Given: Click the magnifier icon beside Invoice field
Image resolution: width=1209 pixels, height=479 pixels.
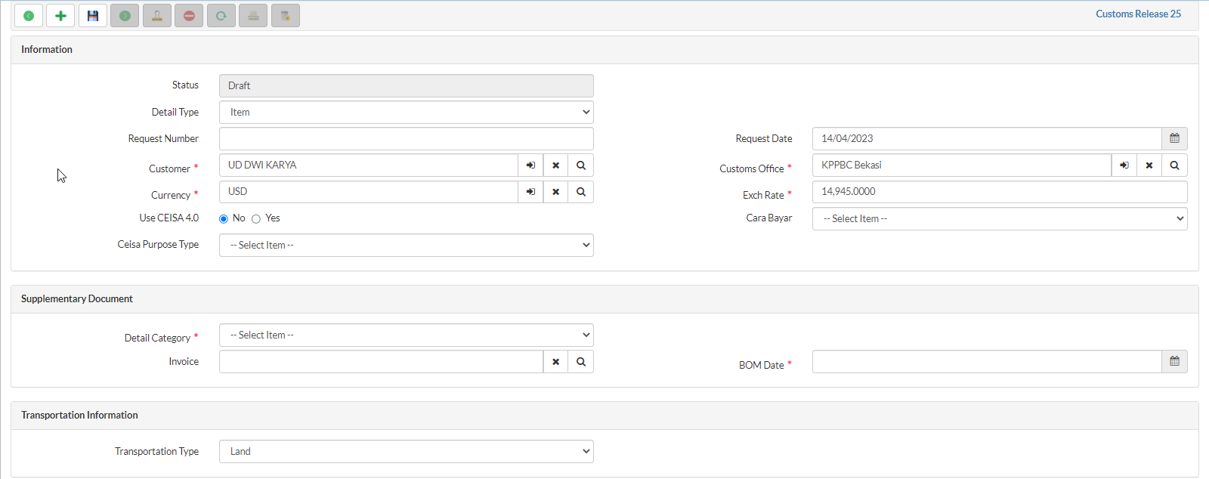Looking at the screenshot, I should pyautogui.click(x=580, y=362).
